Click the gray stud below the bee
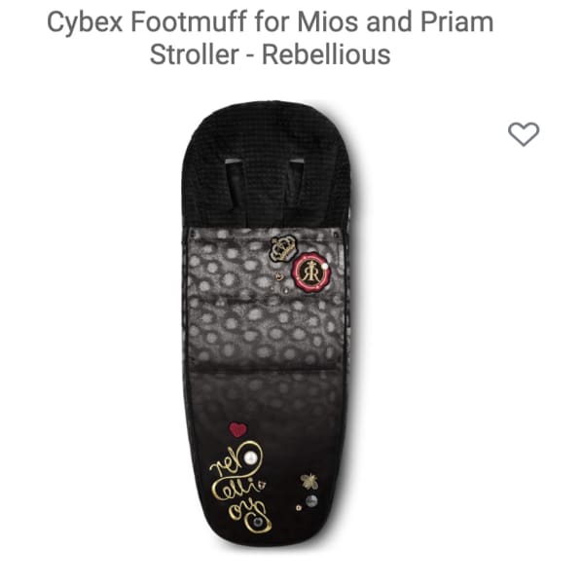The height and width of the screenshot is (584, 581). coord(311,501)
